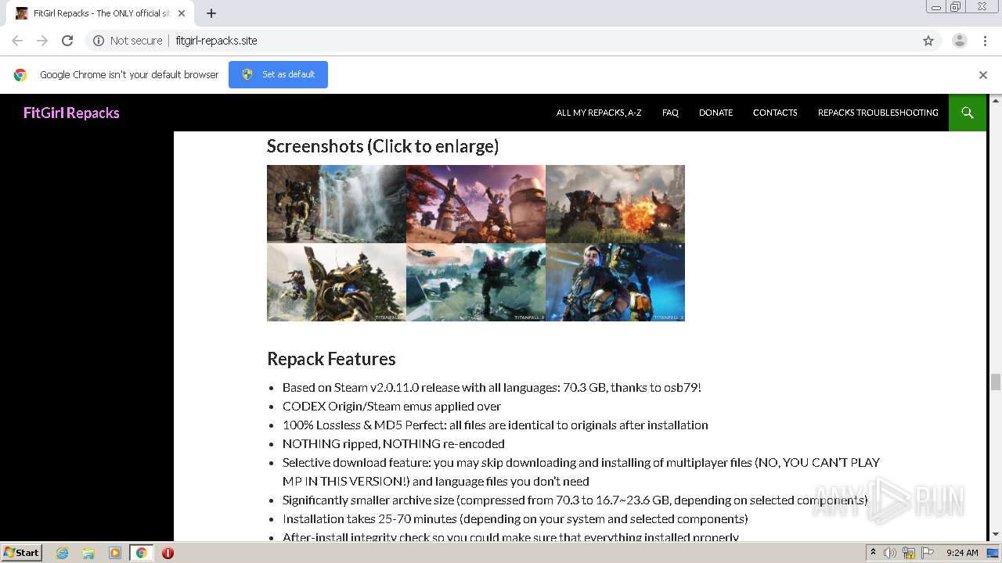Enlarge the yellow titan close-up screenshot
The height and width of the screenshot is (563, 1002).
click(x=337, y=282)
